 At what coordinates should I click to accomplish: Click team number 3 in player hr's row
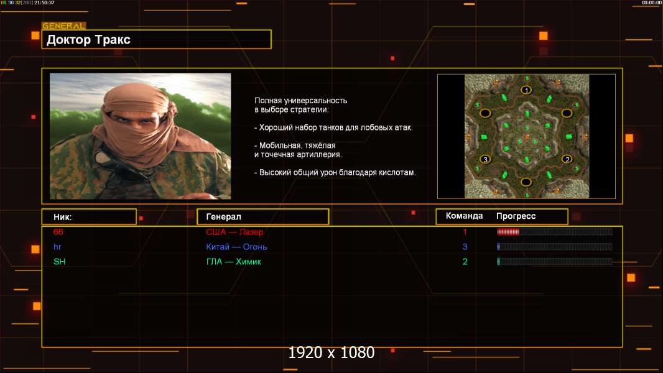pos(465,247)
